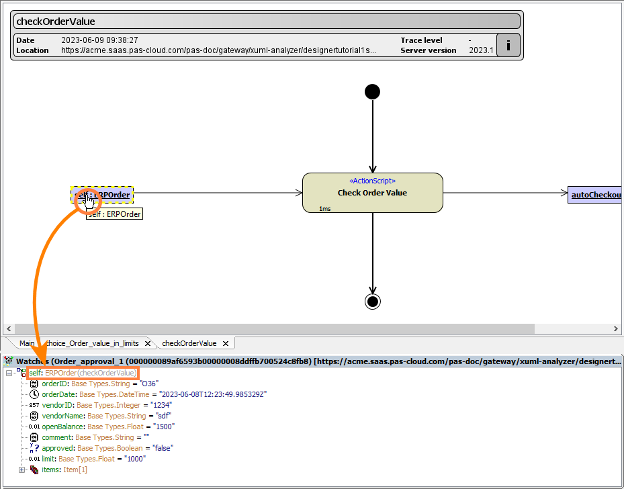Click the orderID string type icon

tap(34, 384)
